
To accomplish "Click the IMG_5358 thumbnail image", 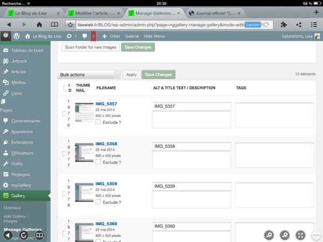I will (x=84, y=153).
